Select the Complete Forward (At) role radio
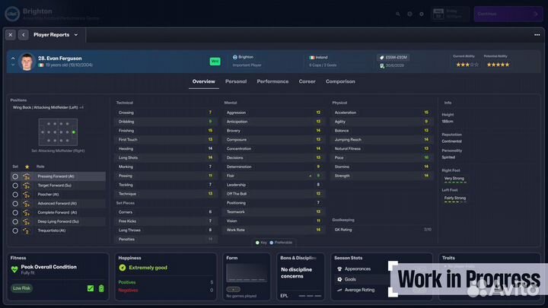Screen dimensions: 548x308 15,213
